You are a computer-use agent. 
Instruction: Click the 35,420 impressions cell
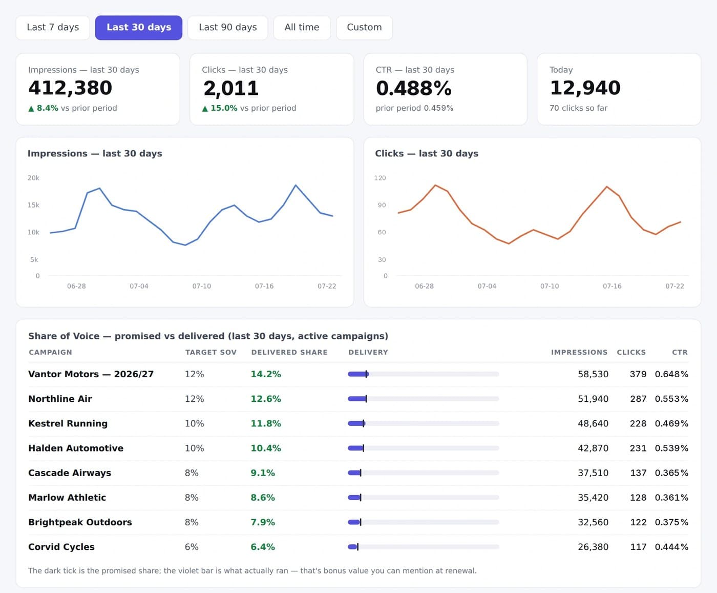pyautogui.click(x=593, y=497)
